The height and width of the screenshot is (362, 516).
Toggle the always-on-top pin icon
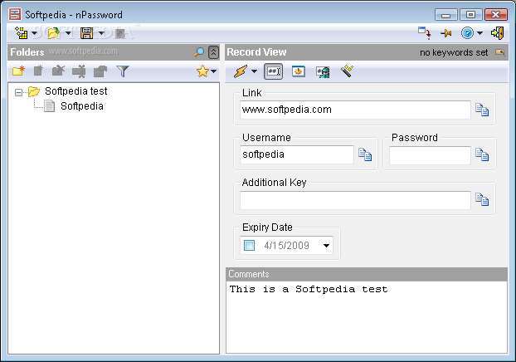point(446,33)
